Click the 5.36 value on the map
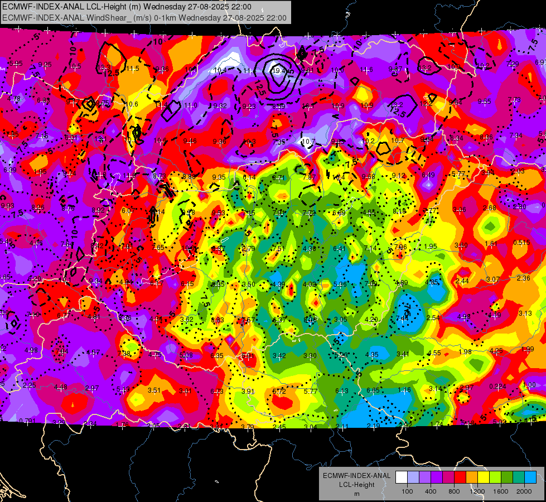The image size is (546, 502). tap(340, 284)
